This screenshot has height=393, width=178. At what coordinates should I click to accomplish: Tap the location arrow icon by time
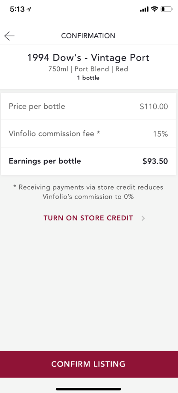pyautogui.click(x=29, y=9)
